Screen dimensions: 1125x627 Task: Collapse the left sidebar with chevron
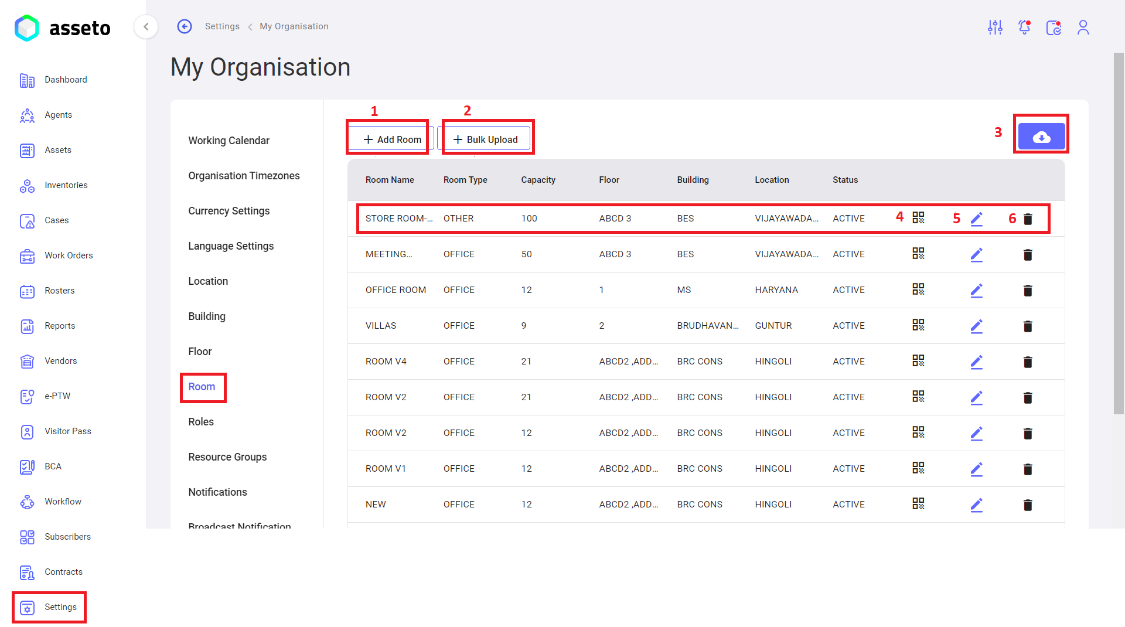pos(146,26)
